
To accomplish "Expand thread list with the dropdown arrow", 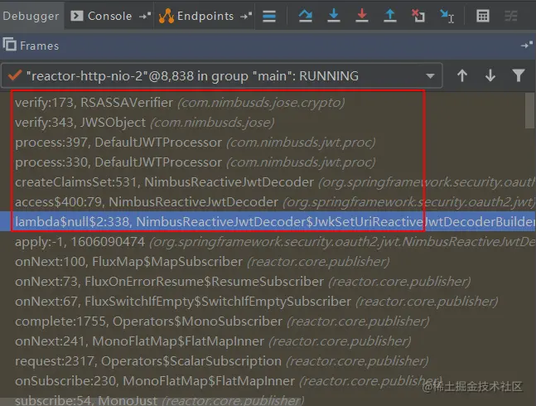I will 430,76.
